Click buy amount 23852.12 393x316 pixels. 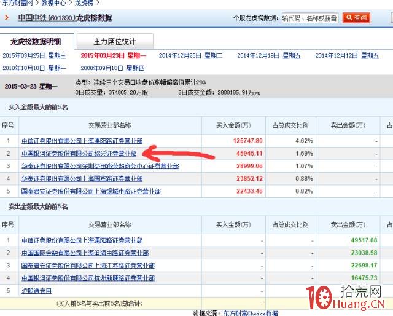click(249, 179)
